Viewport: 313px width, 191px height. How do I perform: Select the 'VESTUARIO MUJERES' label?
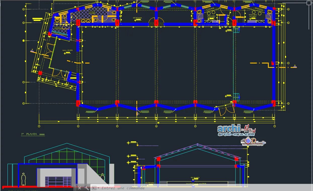pyautogui.click(x=253, y=16)
